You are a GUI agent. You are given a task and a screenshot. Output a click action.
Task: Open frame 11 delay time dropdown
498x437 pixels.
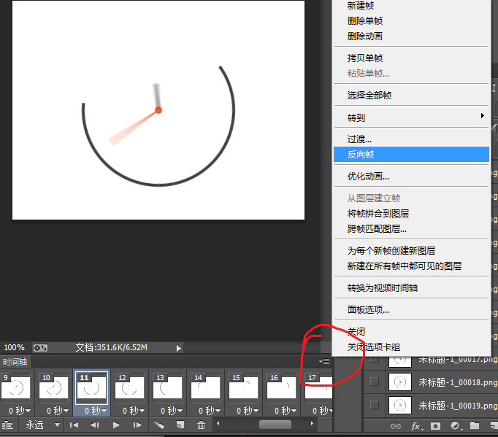pos(96,411)
